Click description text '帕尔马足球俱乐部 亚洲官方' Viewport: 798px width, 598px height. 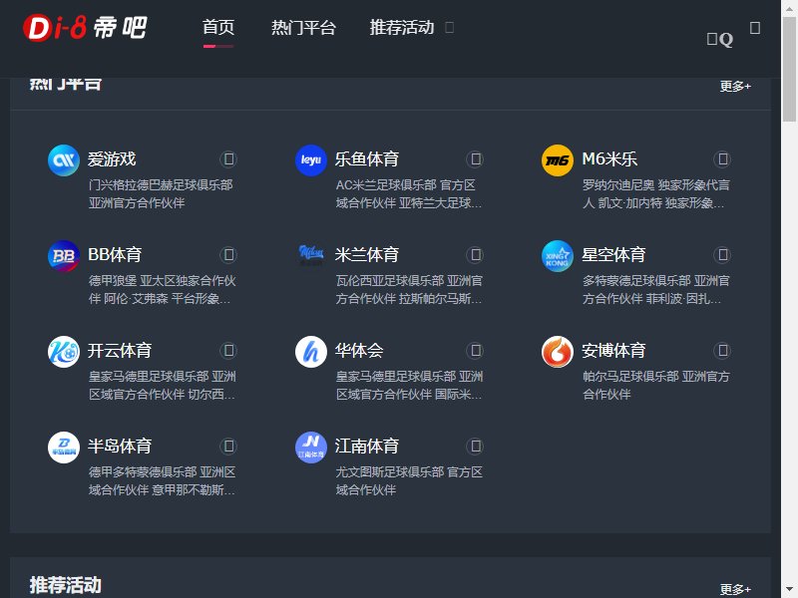656,377
